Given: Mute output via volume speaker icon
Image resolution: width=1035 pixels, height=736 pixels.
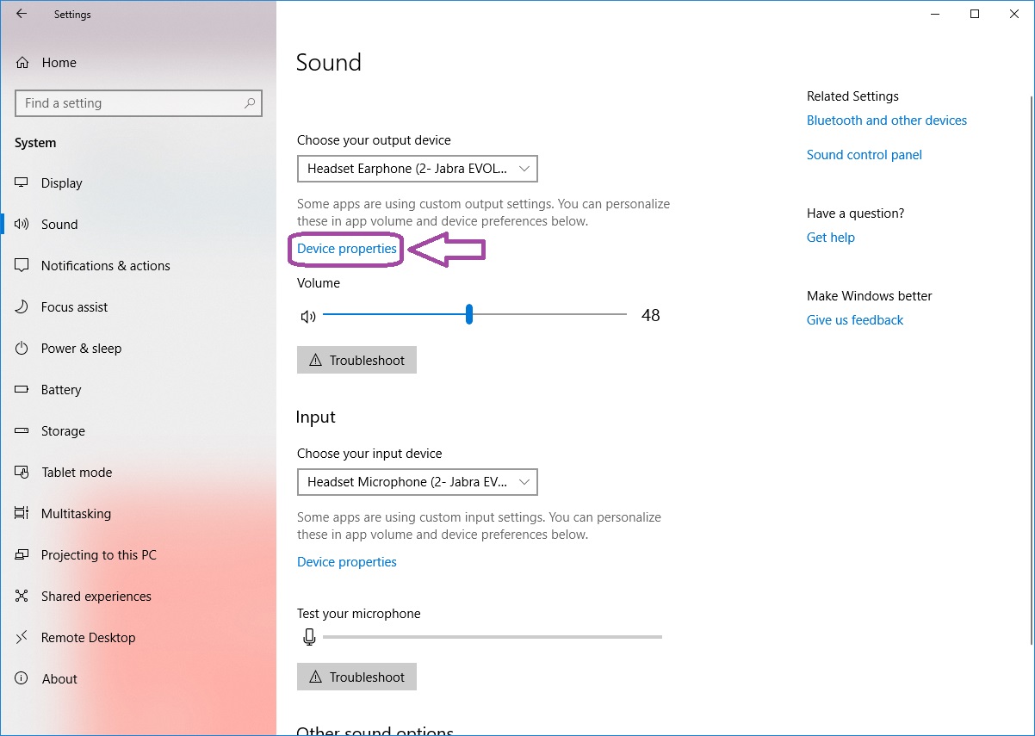Looking at the screenshot, I should click(x=308, y=317).
